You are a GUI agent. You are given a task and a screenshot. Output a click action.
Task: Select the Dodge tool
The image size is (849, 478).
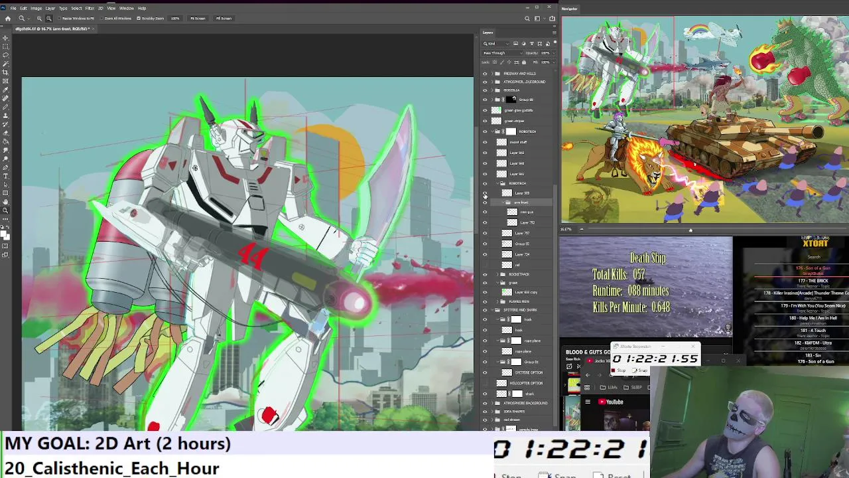5,159
